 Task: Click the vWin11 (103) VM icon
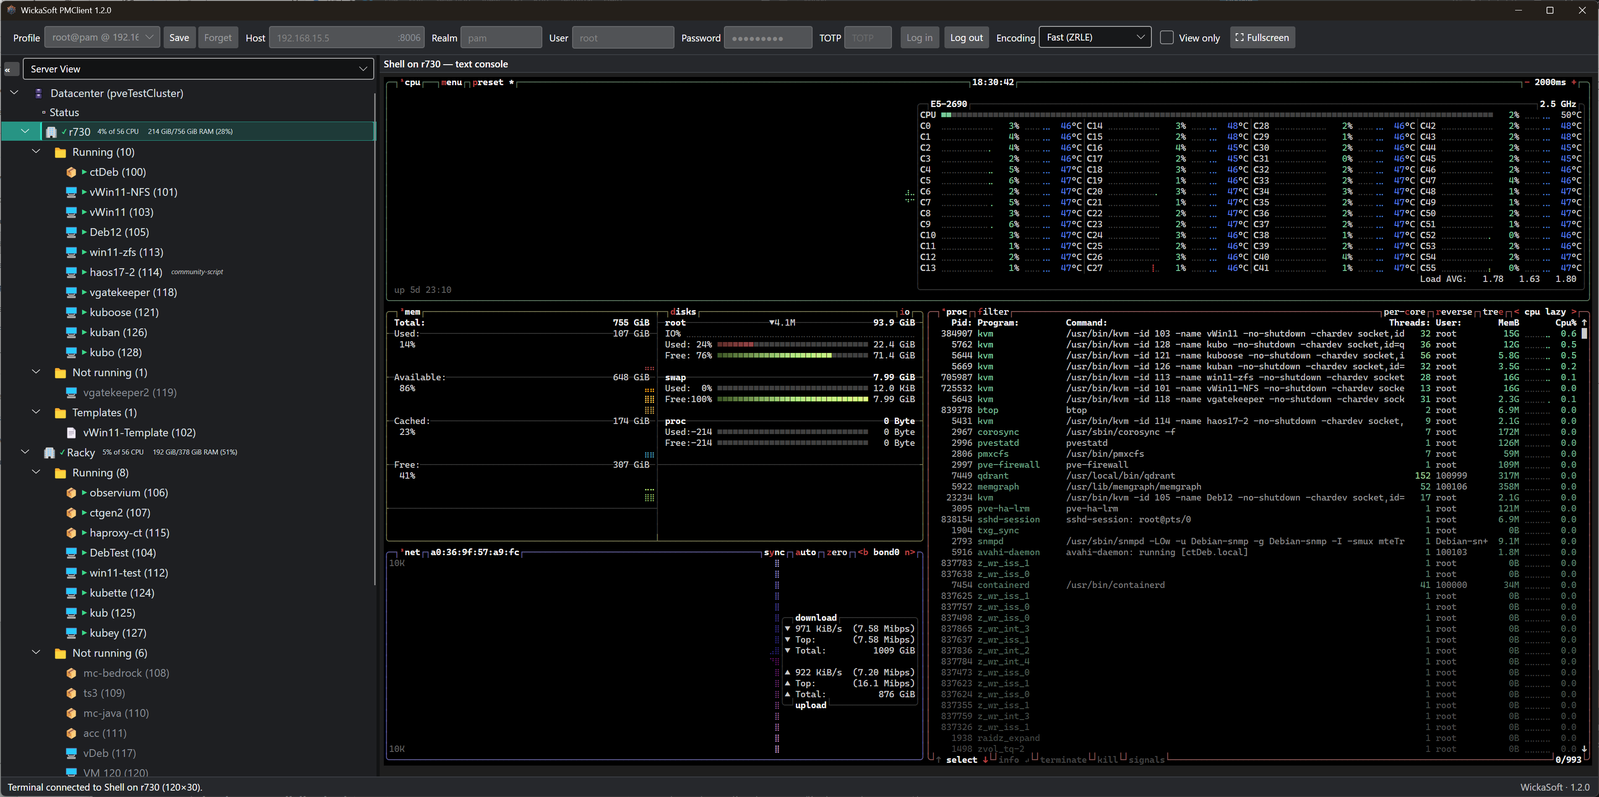pos(72,212)
